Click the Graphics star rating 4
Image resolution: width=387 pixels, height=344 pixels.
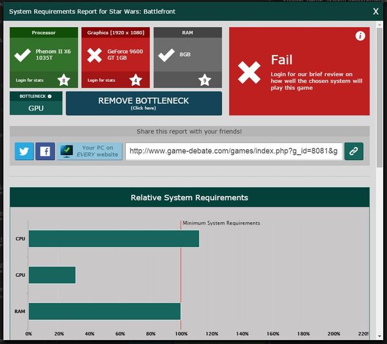click(135, 80)
